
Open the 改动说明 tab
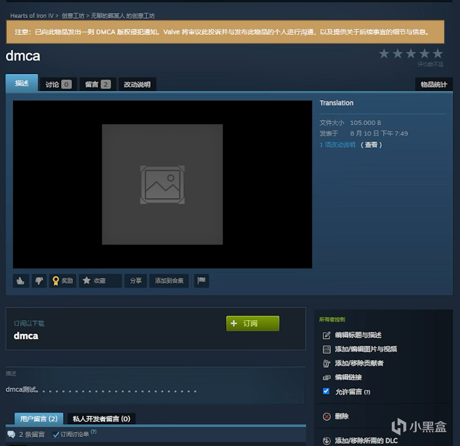pyautogui.click(x=137, y=85)
